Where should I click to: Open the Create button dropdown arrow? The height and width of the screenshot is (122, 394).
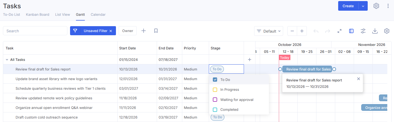coord(363,6)
